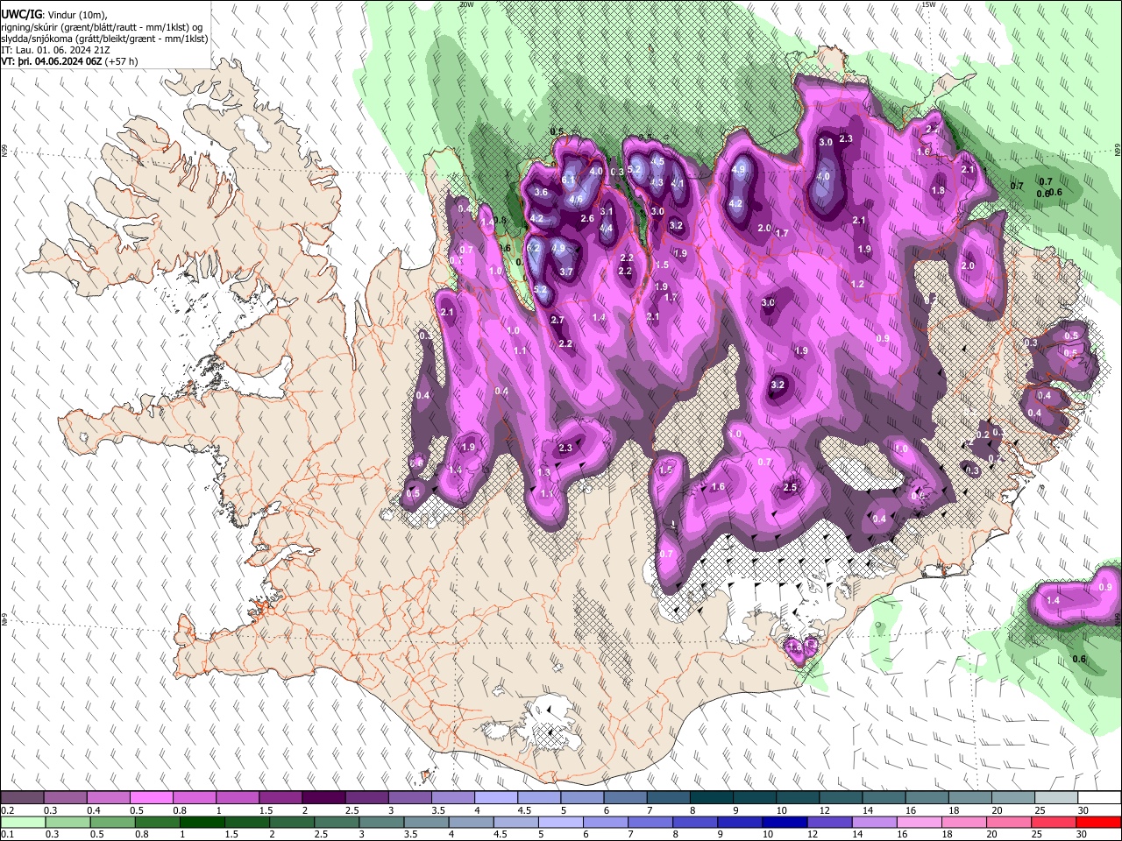Click the dark teal swatch between snow 8 and 9

click(x=711, y=798)
